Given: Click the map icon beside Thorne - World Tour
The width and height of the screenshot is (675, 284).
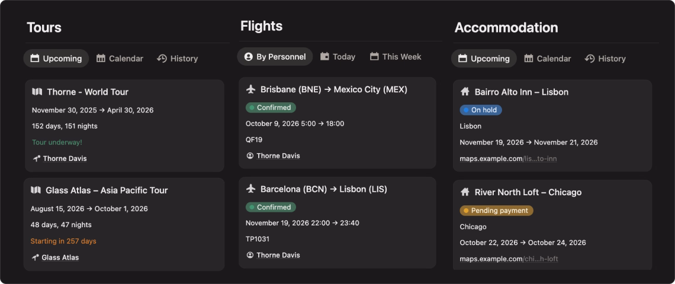Looking at the screenshot, I should (x=37, y=92).
